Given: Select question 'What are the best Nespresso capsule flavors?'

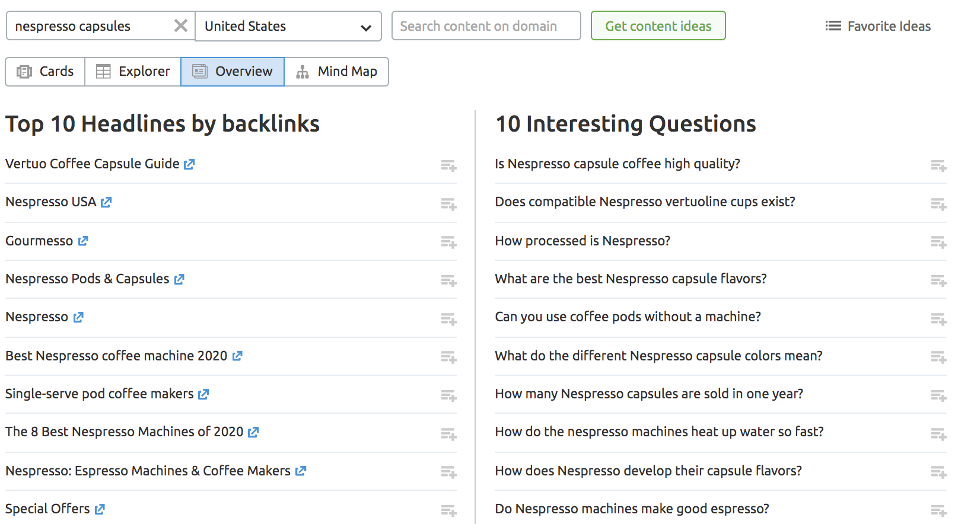Looking at the screenshot, I should pyautogui.click(x=631, y=279).
